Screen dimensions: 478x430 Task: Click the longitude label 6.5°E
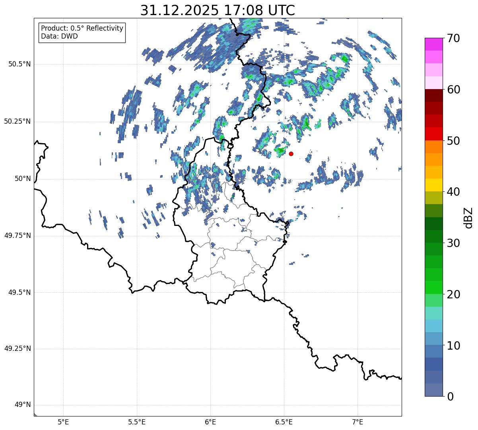[x=284, y=422]
